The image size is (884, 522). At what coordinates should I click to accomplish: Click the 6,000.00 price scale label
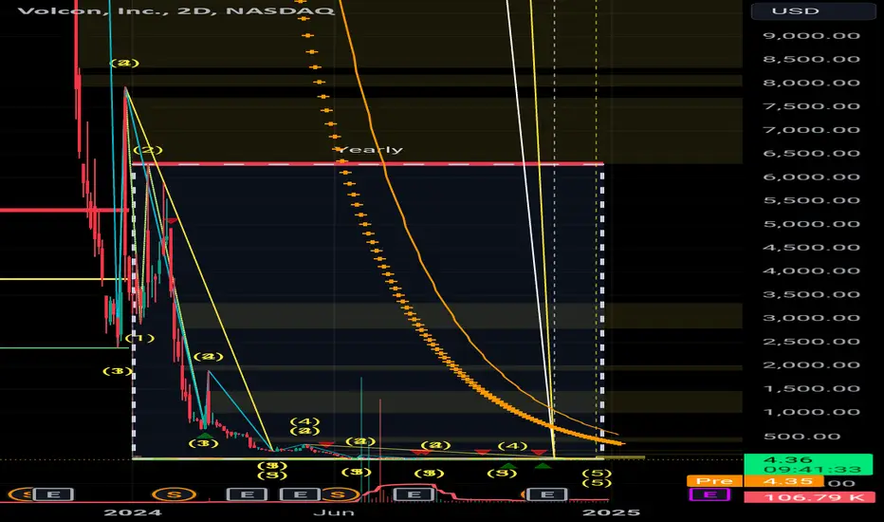coord(811,177)
